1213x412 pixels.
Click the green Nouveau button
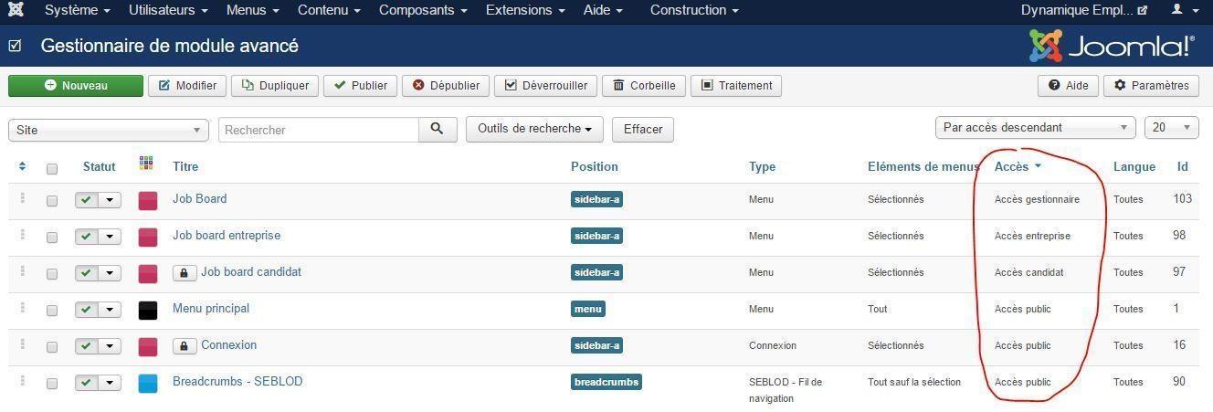point(76,86)
